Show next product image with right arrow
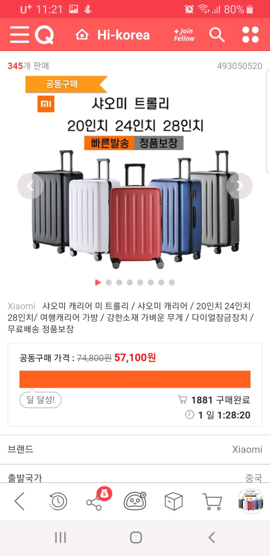270x556 pixels. (x=239, y=186)
